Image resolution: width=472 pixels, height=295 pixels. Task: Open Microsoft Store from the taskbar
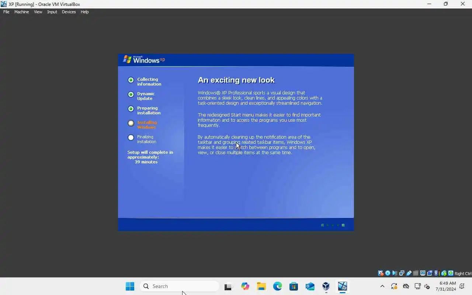294,286
